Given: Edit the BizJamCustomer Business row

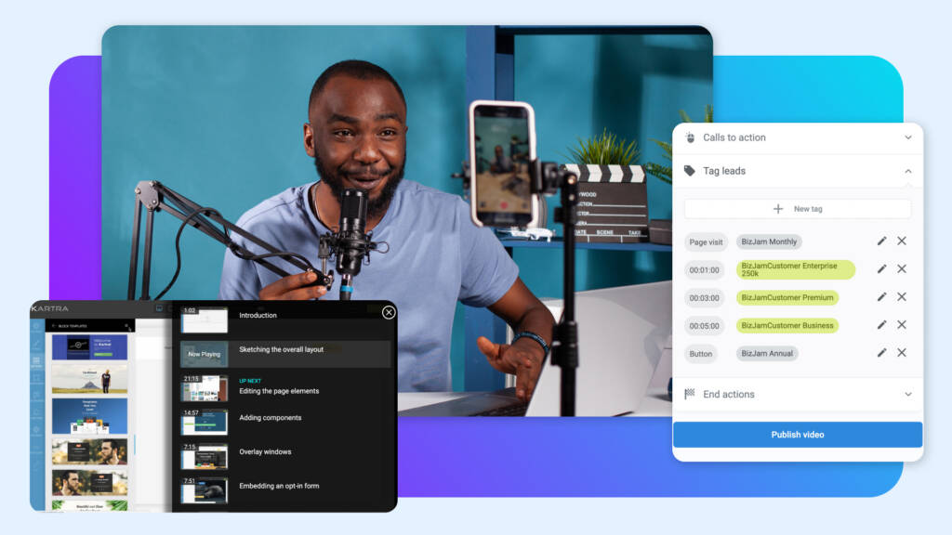Looking at the screenshot, I should point(881,324).
